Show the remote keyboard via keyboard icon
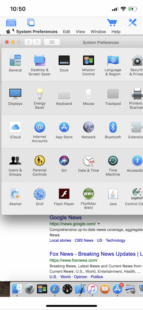Image resolution: width=143 pixels, height=310 pixels. 11,23
